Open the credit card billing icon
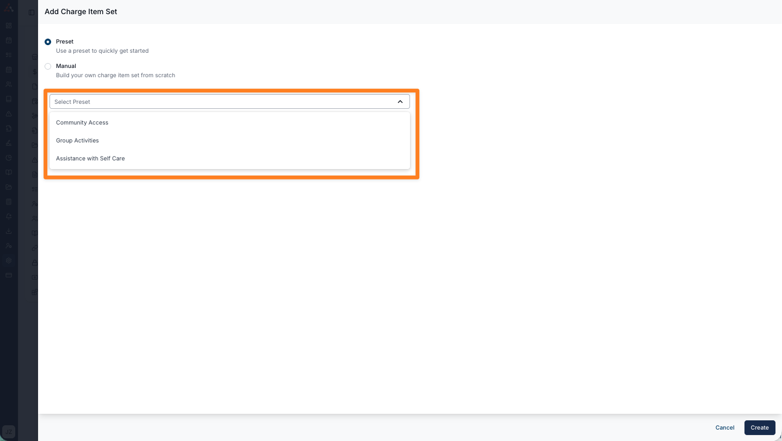Image resolution: width=782 pixels, height=441 pixels. 9,275
